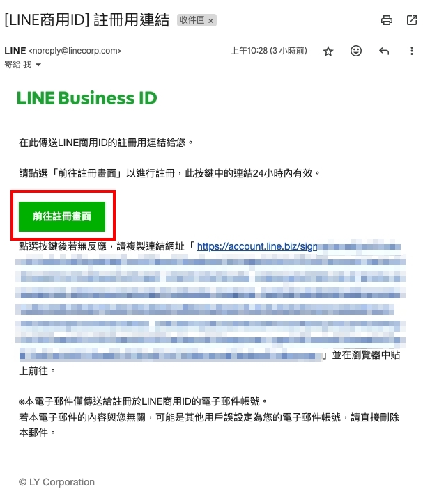
Task: Click the 寄給 我 recipient text
Action: click(x=17, y=65)
